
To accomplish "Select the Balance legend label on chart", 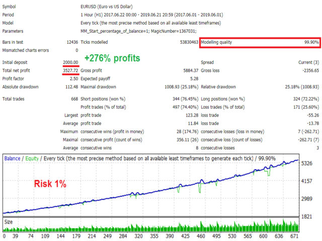I will [13, 159].
